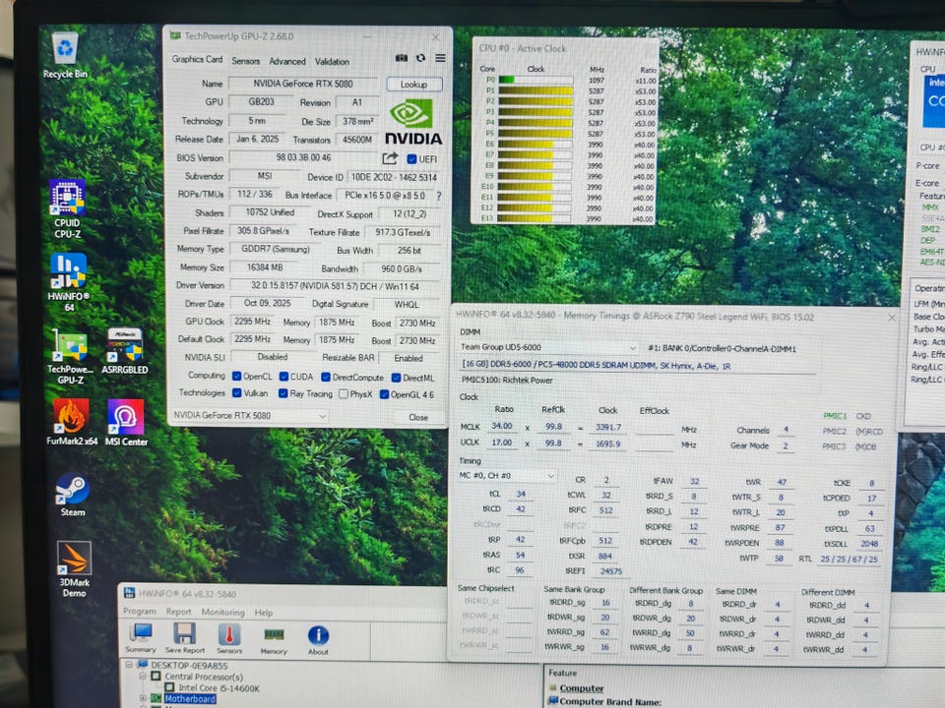Toggle OpenCL checkbox
Viewport: 945px width, 708px height.
[237, 377]
